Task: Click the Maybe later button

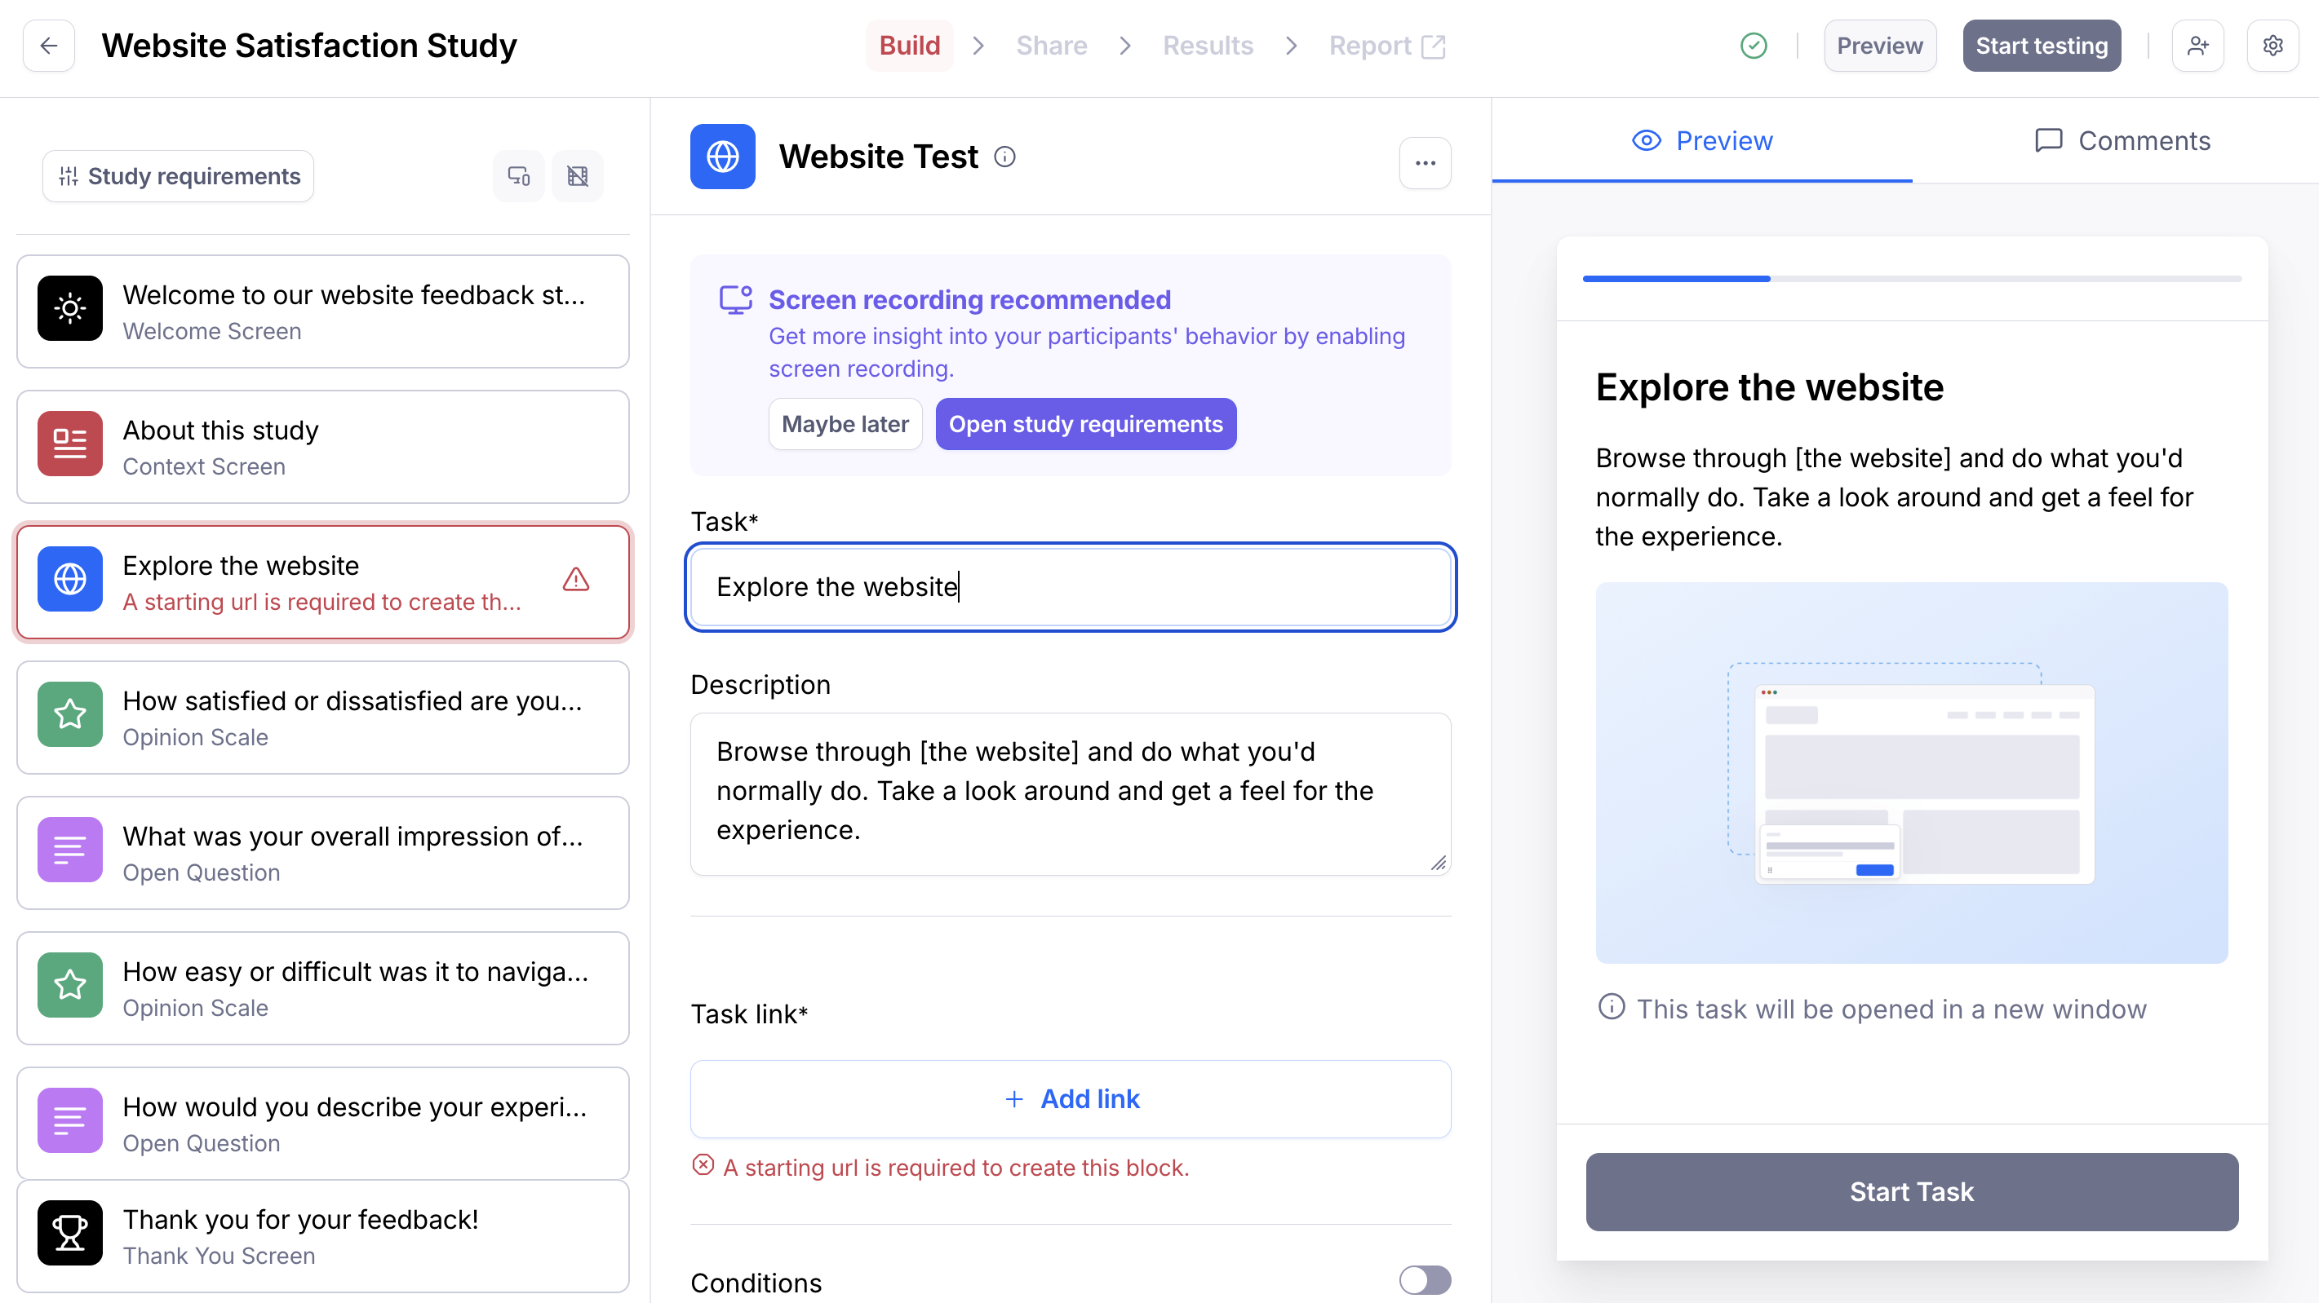Action: coord(845,424)
